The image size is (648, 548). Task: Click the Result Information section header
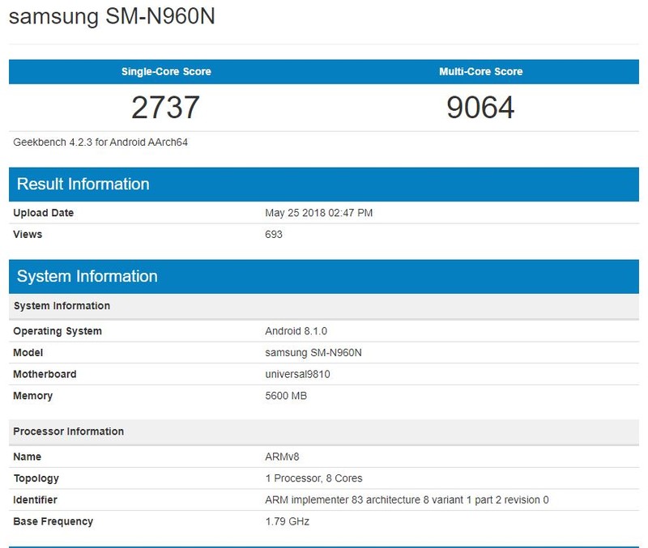[81, 184]
